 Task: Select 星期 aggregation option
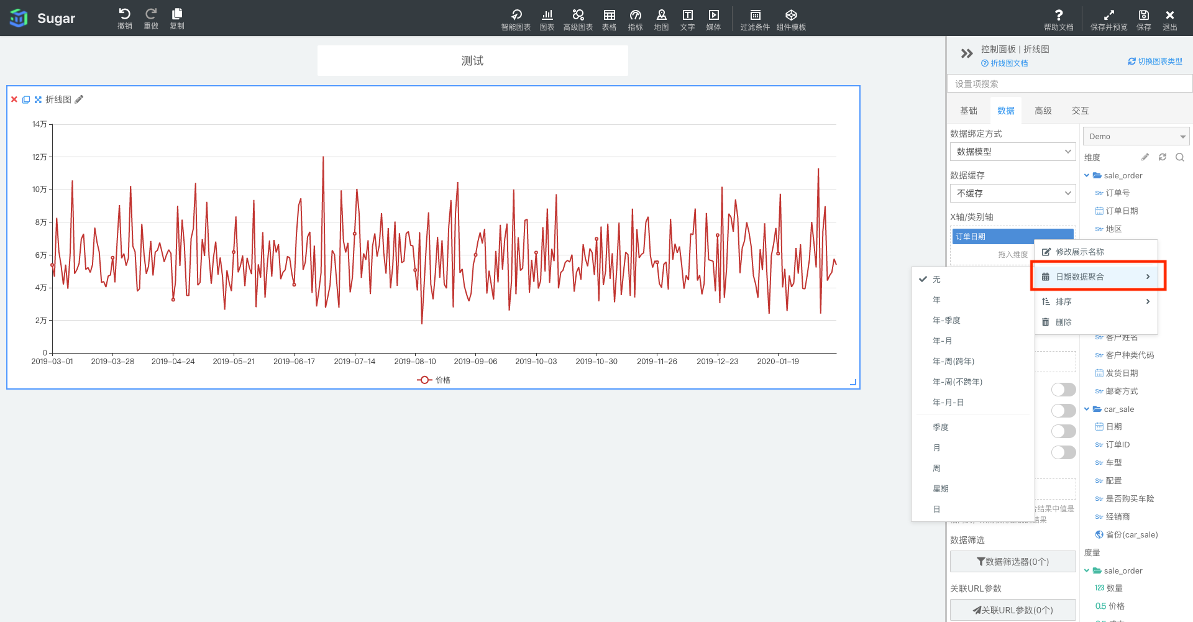[972, 488]
